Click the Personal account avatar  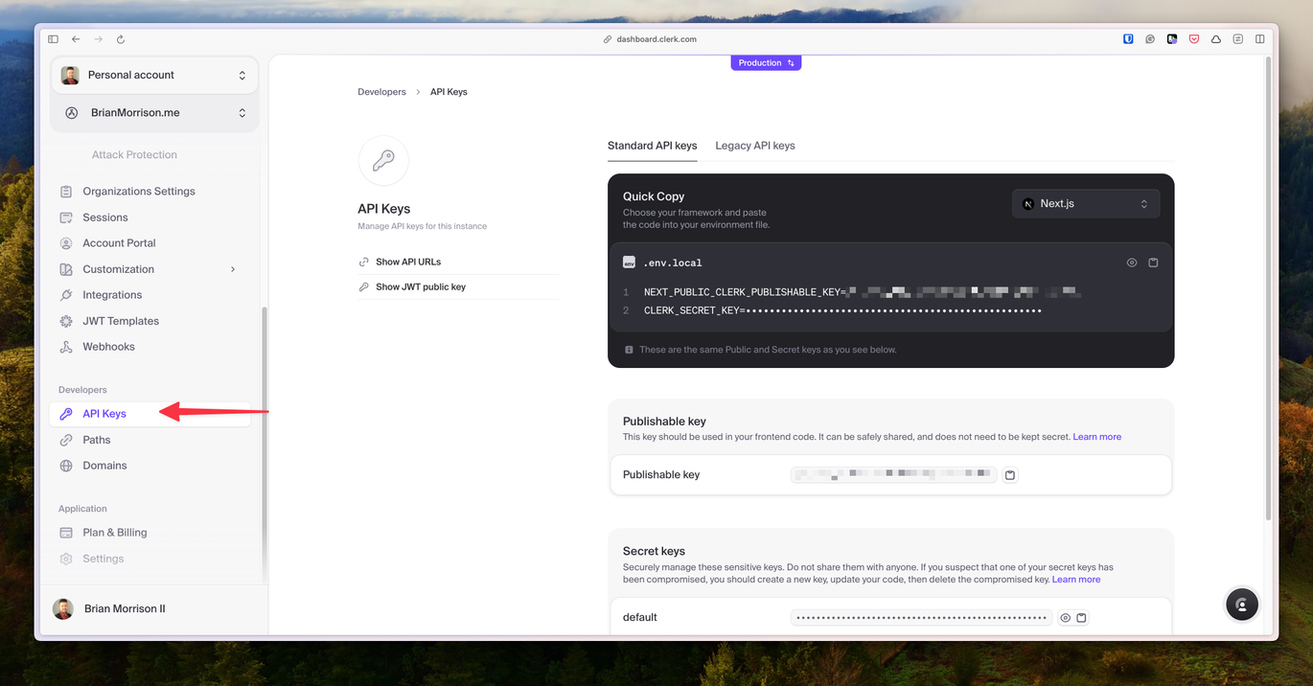point(70,75)
